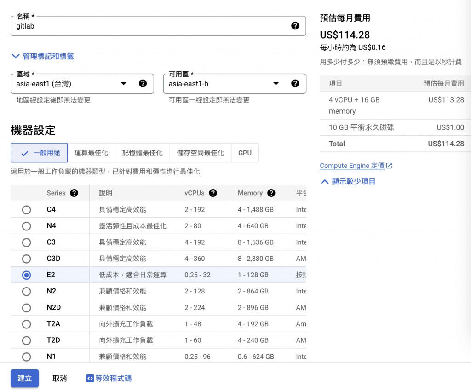Click the code icon beside 等效程式碼

pos(90,379)
